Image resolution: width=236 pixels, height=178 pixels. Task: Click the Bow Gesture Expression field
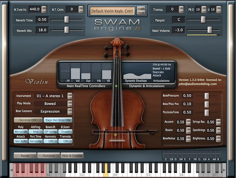(x=50, y=111)
